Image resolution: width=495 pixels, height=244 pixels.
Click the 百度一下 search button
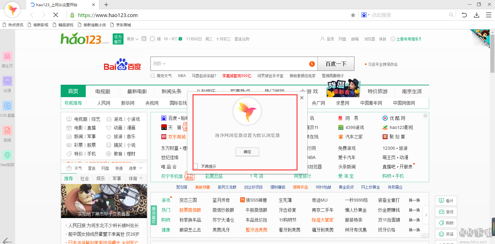336,64
